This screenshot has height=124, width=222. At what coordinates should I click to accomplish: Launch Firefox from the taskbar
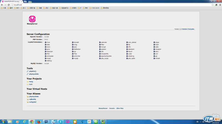click(x=39, y=122)
